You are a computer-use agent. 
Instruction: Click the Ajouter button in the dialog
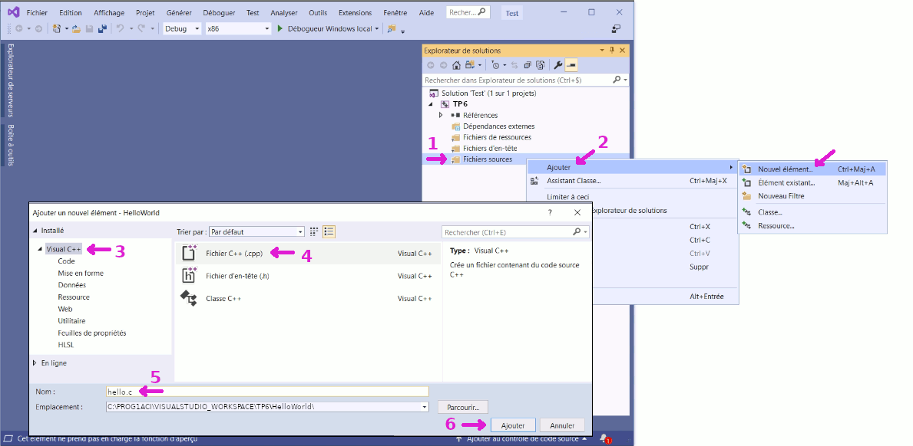[x=513, y=425]
